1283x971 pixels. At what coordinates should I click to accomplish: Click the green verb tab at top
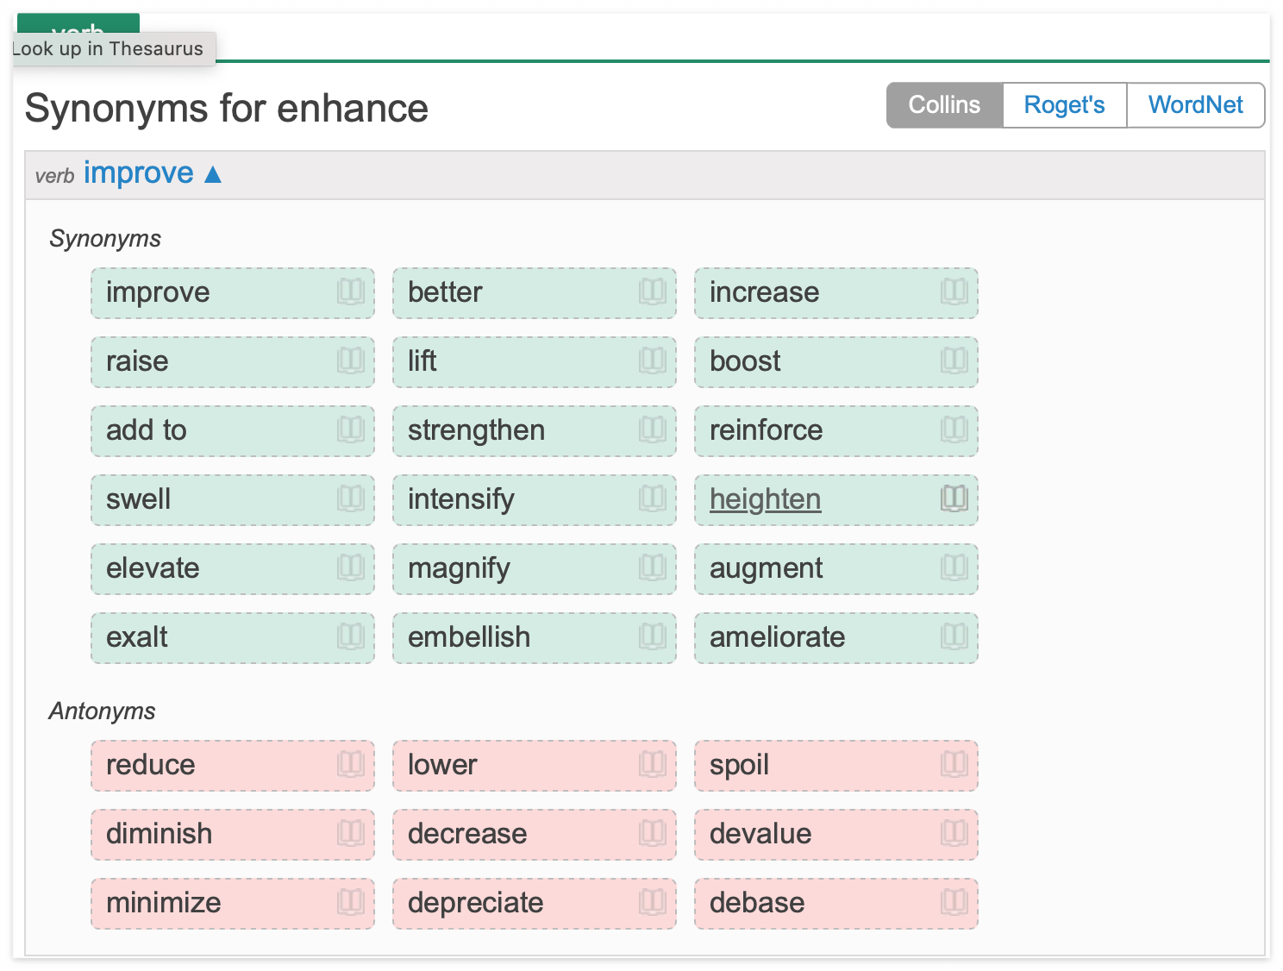pyautogui.click(x=78, y=24)
